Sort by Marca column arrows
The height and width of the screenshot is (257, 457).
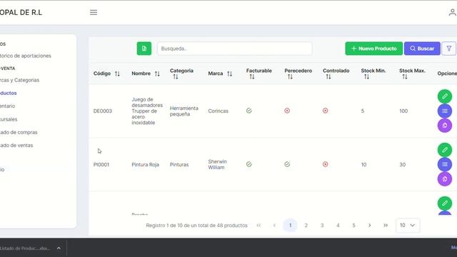click(x=230, y=74)
